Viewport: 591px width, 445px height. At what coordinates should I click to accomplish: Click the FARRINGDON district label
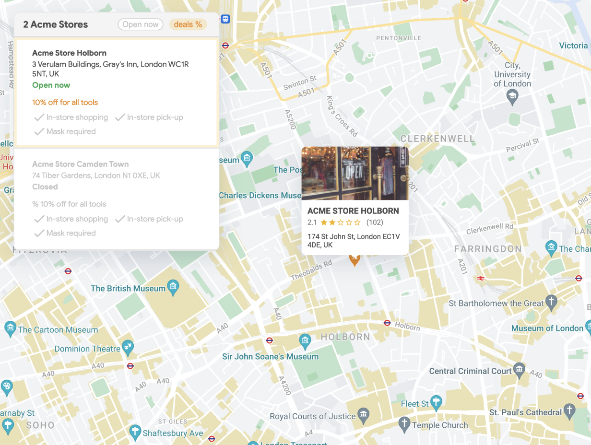488,249
